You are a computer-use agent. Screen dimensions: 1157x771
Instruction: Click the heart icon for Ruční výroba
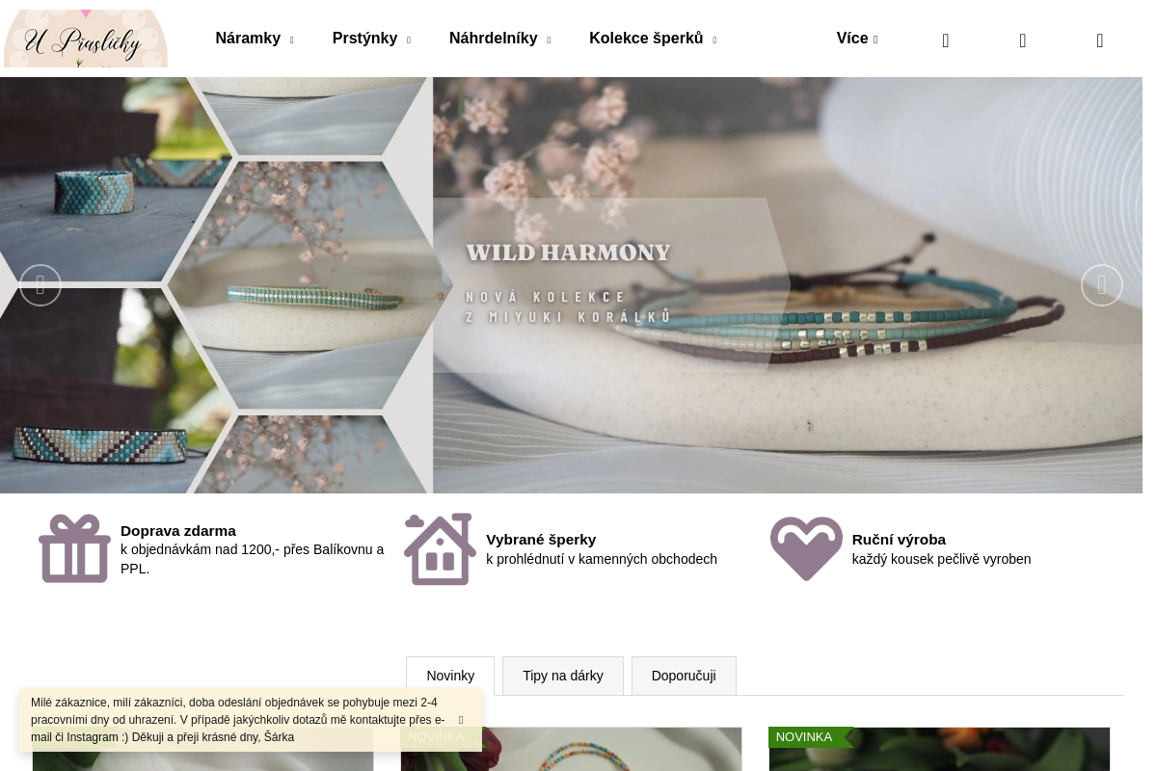coord(806,548)
